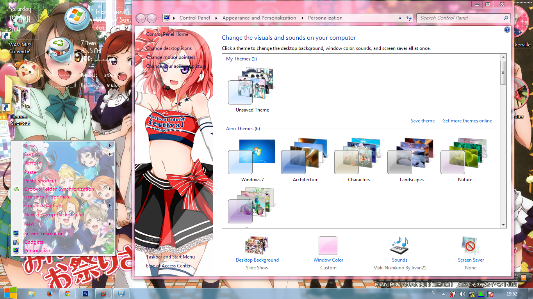The height and width of the screenshot is (299, 533).
Task: Click the Personalization breadcrumb text
Action: point(325,18)
